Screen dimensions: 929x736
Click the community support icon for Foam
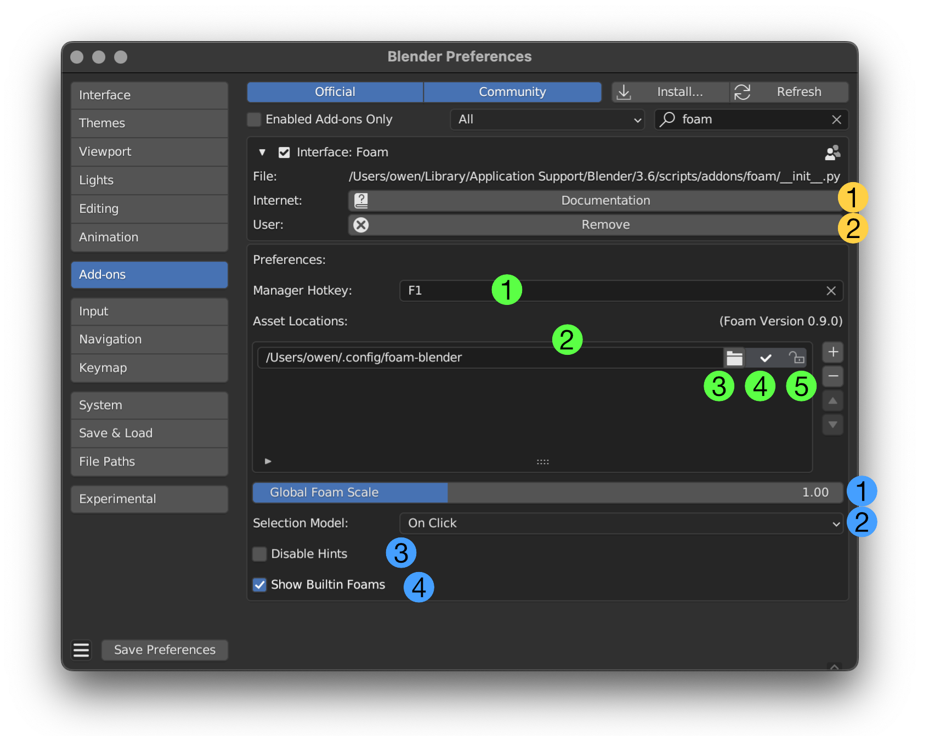pyautogui.click(x=832, y=152)
